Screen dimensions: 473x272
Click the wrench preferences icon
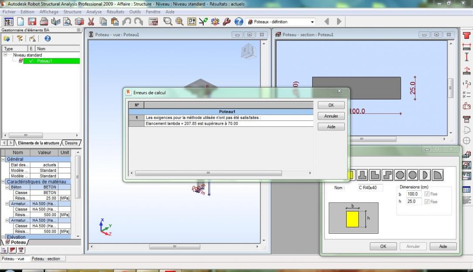(227, 22)
